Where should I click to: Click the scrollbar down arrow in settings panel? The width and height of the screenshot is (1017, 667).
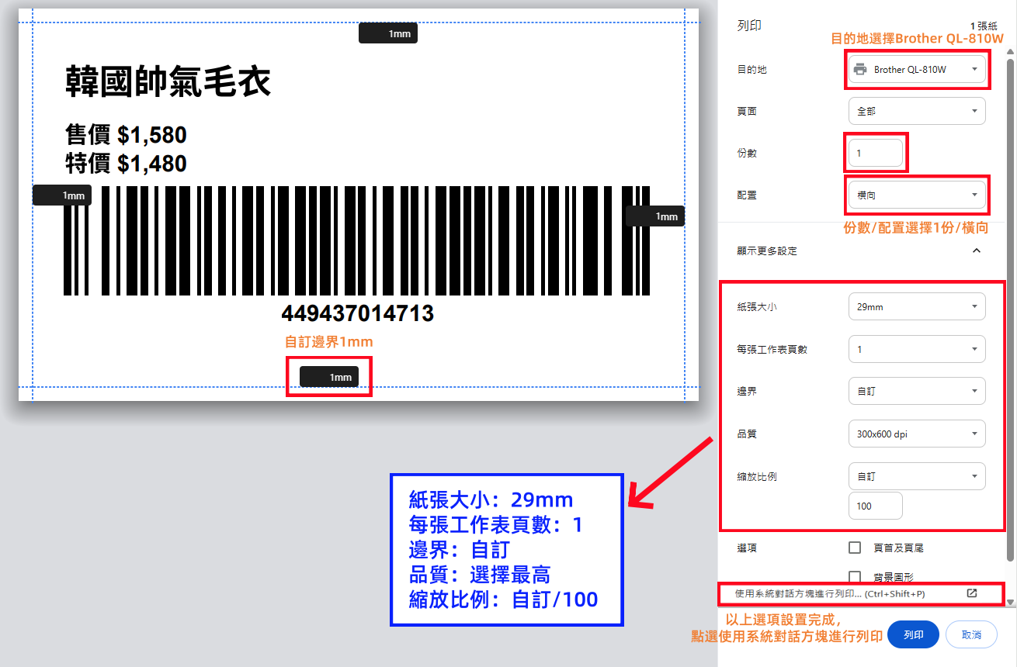coord(1010,602)
